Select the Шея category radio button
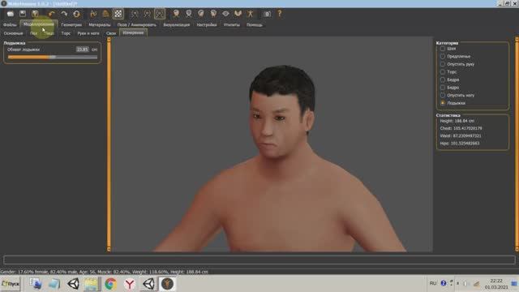 tap(443, 49)
